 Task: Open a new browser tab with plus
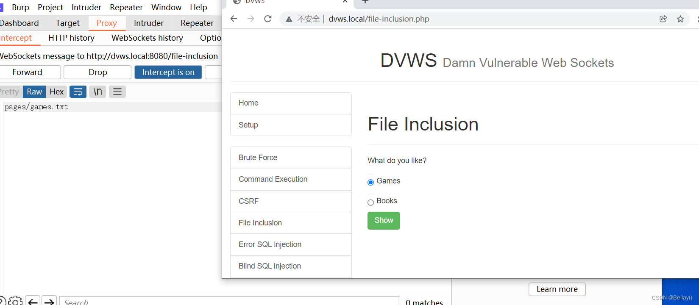click(x=365, y=2)
